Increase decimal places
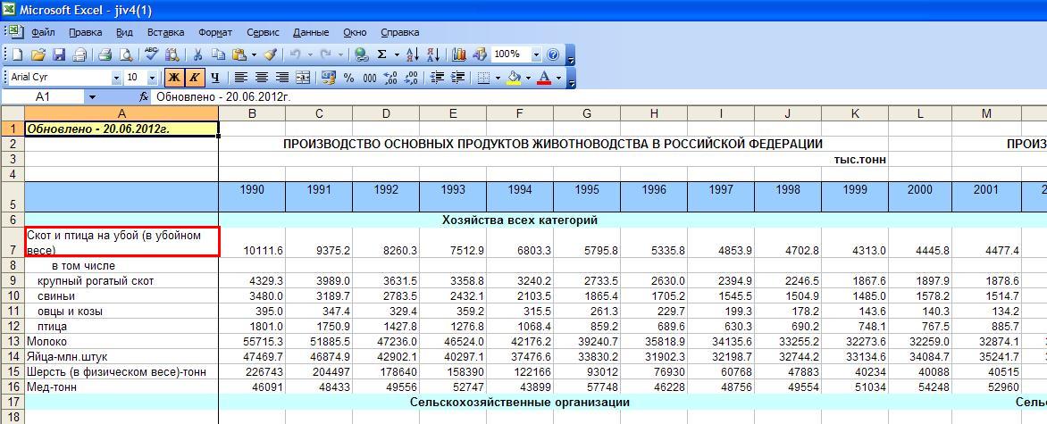This screenshot has width=1047, height=424. (390, 78)
